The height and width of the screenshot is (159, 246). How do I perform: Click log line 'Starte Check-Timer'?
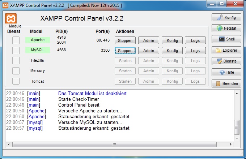point(79,99)
